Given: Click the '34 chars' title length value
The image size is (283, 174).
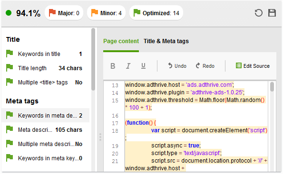Looking at the screenshot, I should [70, 68].
